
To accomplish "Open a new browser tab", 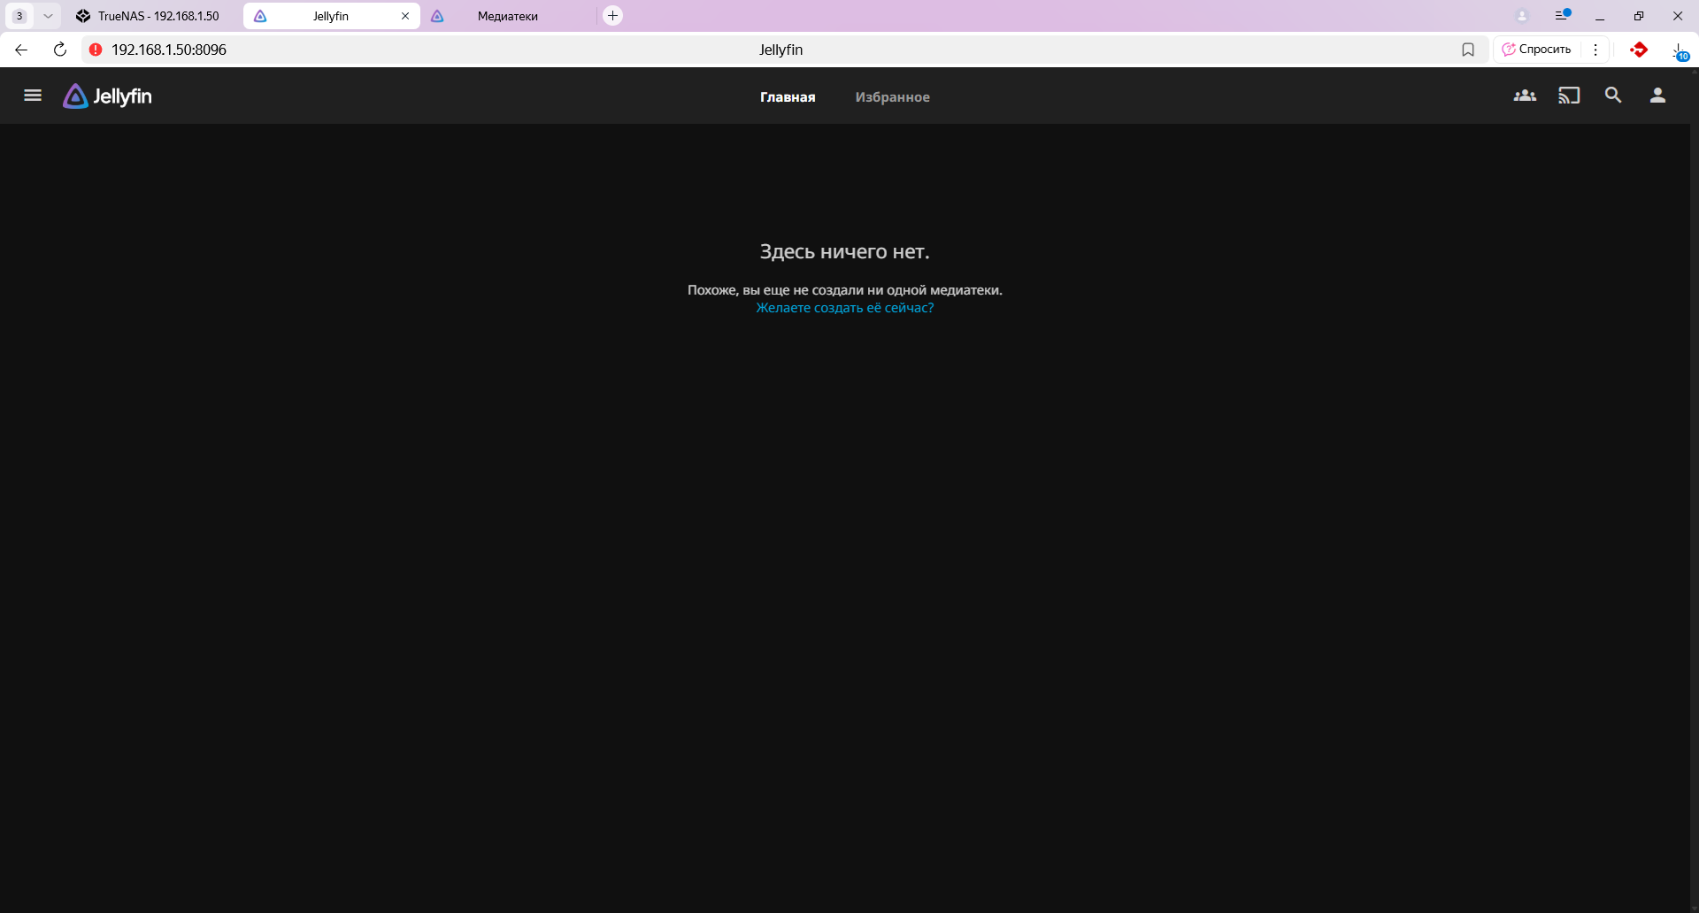I will pyautogui.click(x=612, y=16).
